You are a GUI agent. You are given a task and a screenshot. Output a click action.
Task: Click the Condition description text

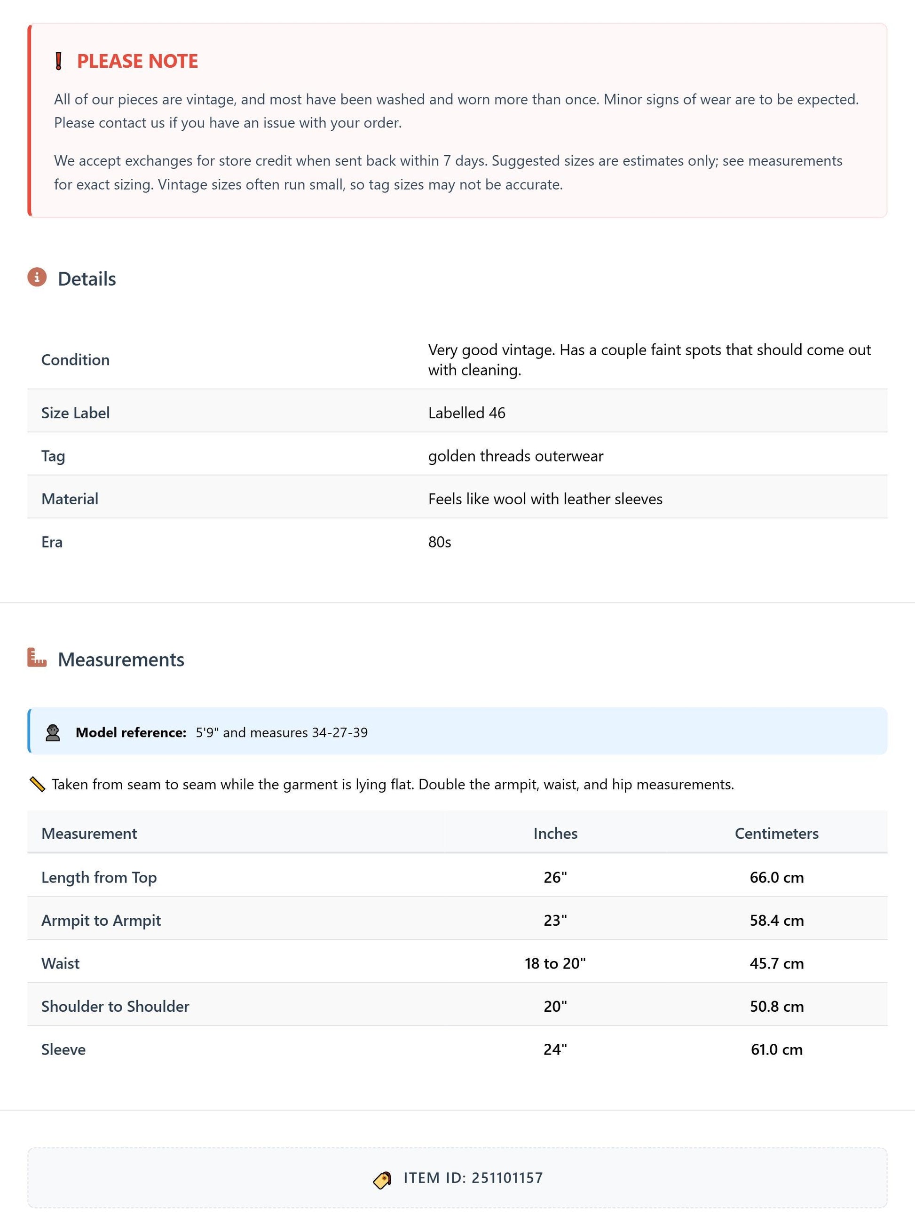pos(650,359)
